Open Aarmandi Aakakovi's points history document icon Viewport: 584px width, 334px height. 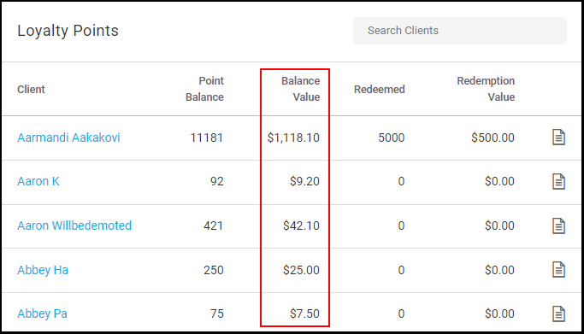click(558, 138)
